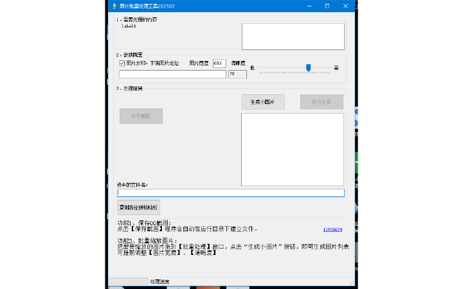Click the 高 end of the 清晰度 slider track
The width and height of the screenshot is (463, 289).
pyautogui.click(x=331, y=68)
